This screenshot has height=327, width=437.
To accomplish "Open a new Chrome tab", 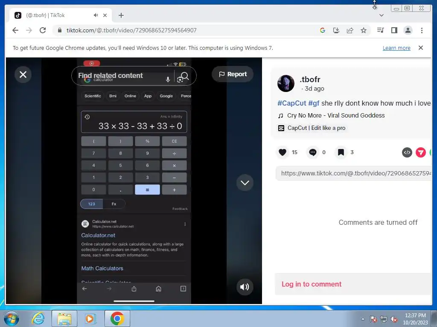I will [121, 15].
